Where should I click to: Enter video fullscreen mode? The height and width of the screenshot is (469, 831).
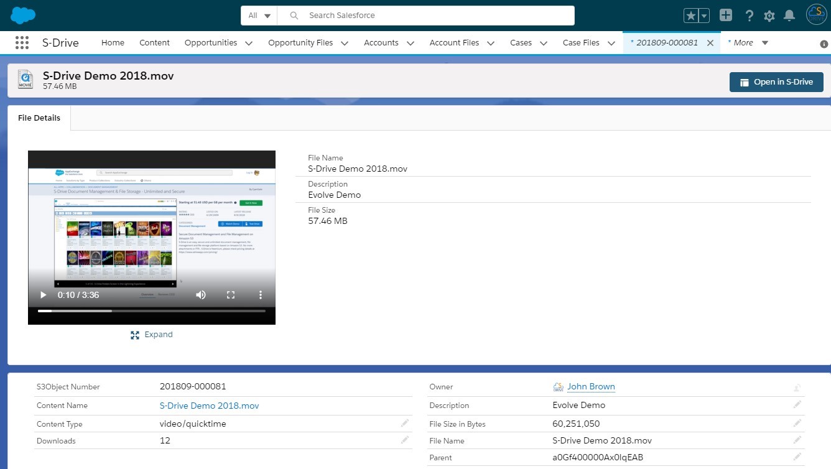pyautogui.click(x=231, y=295)
